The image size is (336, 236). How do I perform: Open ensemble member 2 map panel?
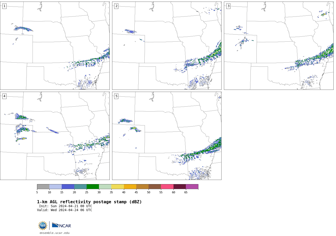point(167,46)
